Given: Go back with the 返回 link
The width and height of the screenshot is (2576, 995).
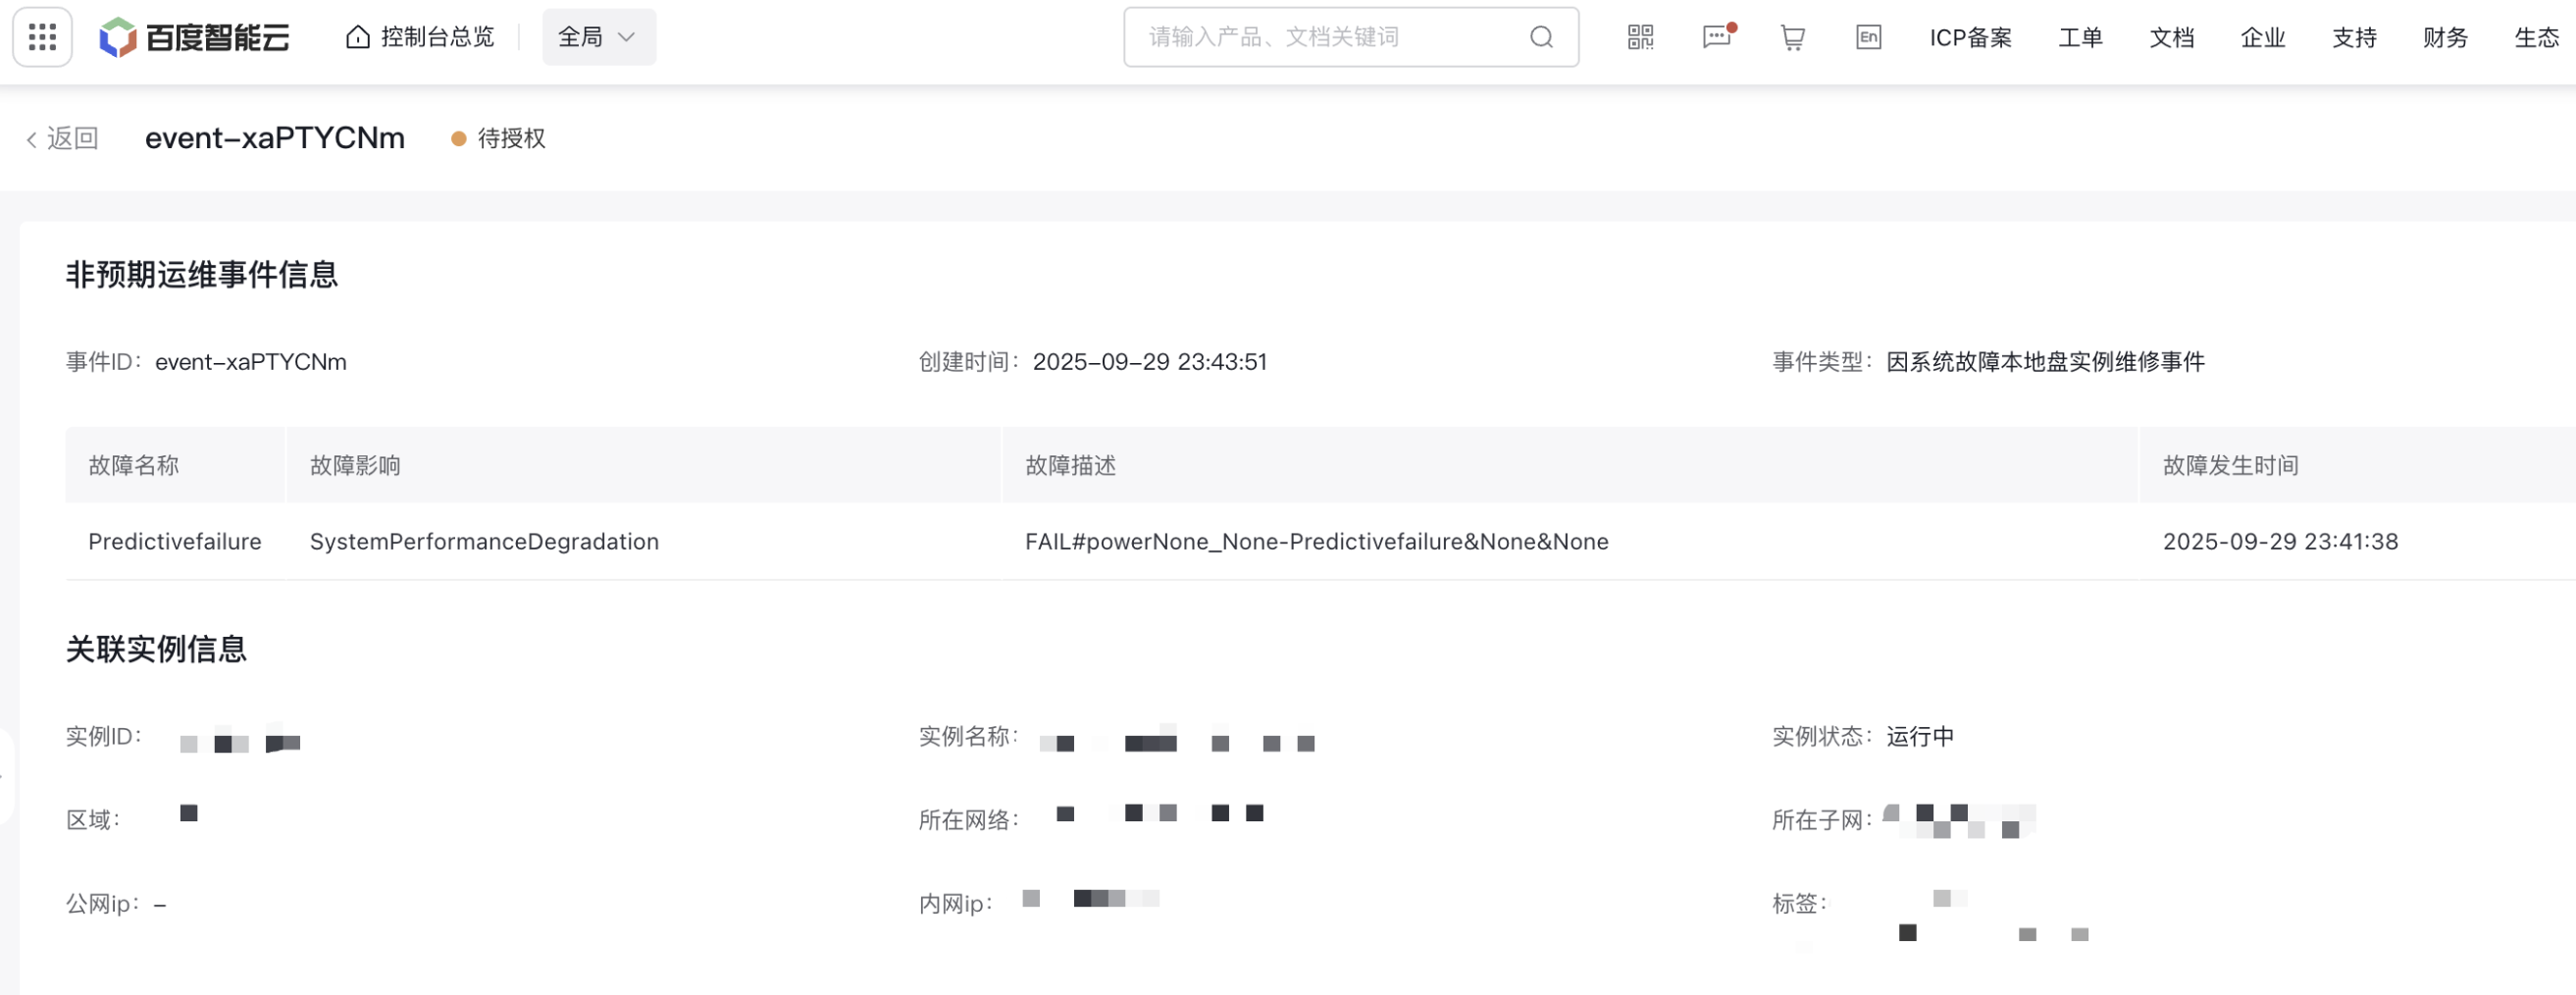Looking at the screenshot, I should [x=62, y=138].
